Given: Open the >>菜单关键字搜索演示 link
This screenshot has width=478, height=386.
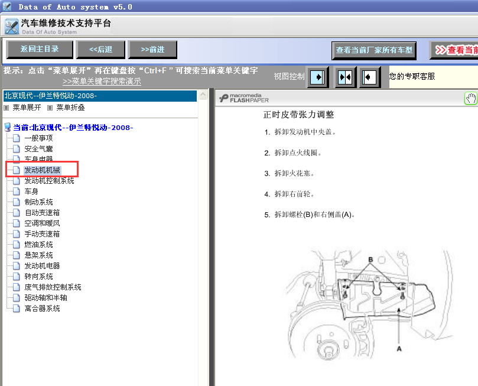Looking at the screenshot, I should click(x=102, y=82).
